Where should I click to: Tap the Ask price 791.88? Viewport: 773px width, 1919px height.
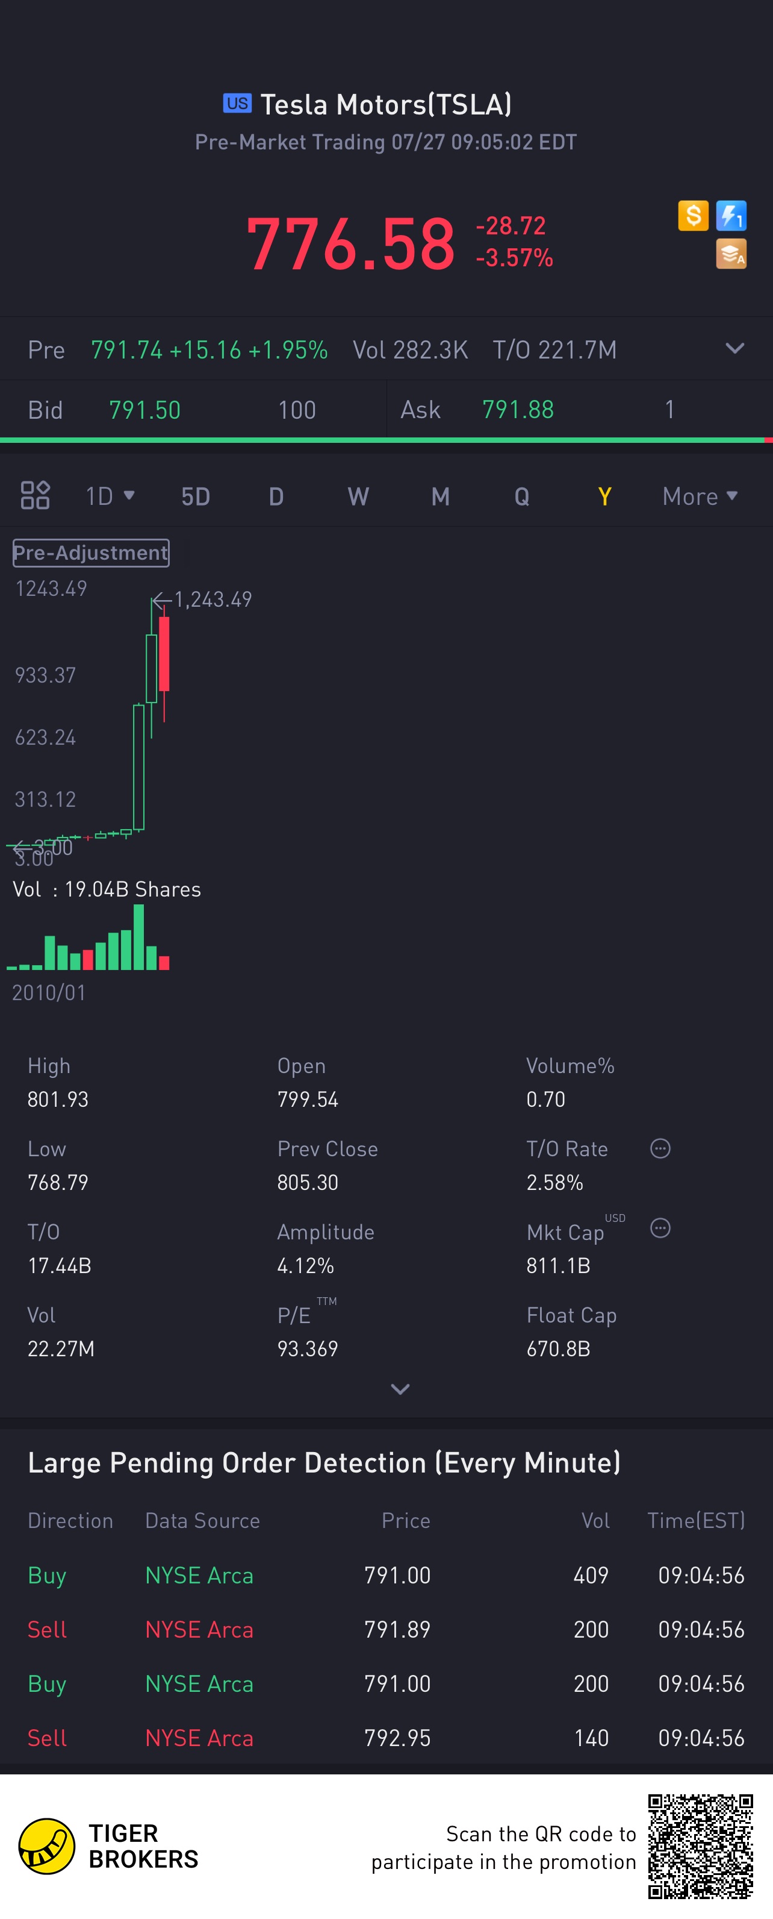pyautogui.click(x=518, y=410)
